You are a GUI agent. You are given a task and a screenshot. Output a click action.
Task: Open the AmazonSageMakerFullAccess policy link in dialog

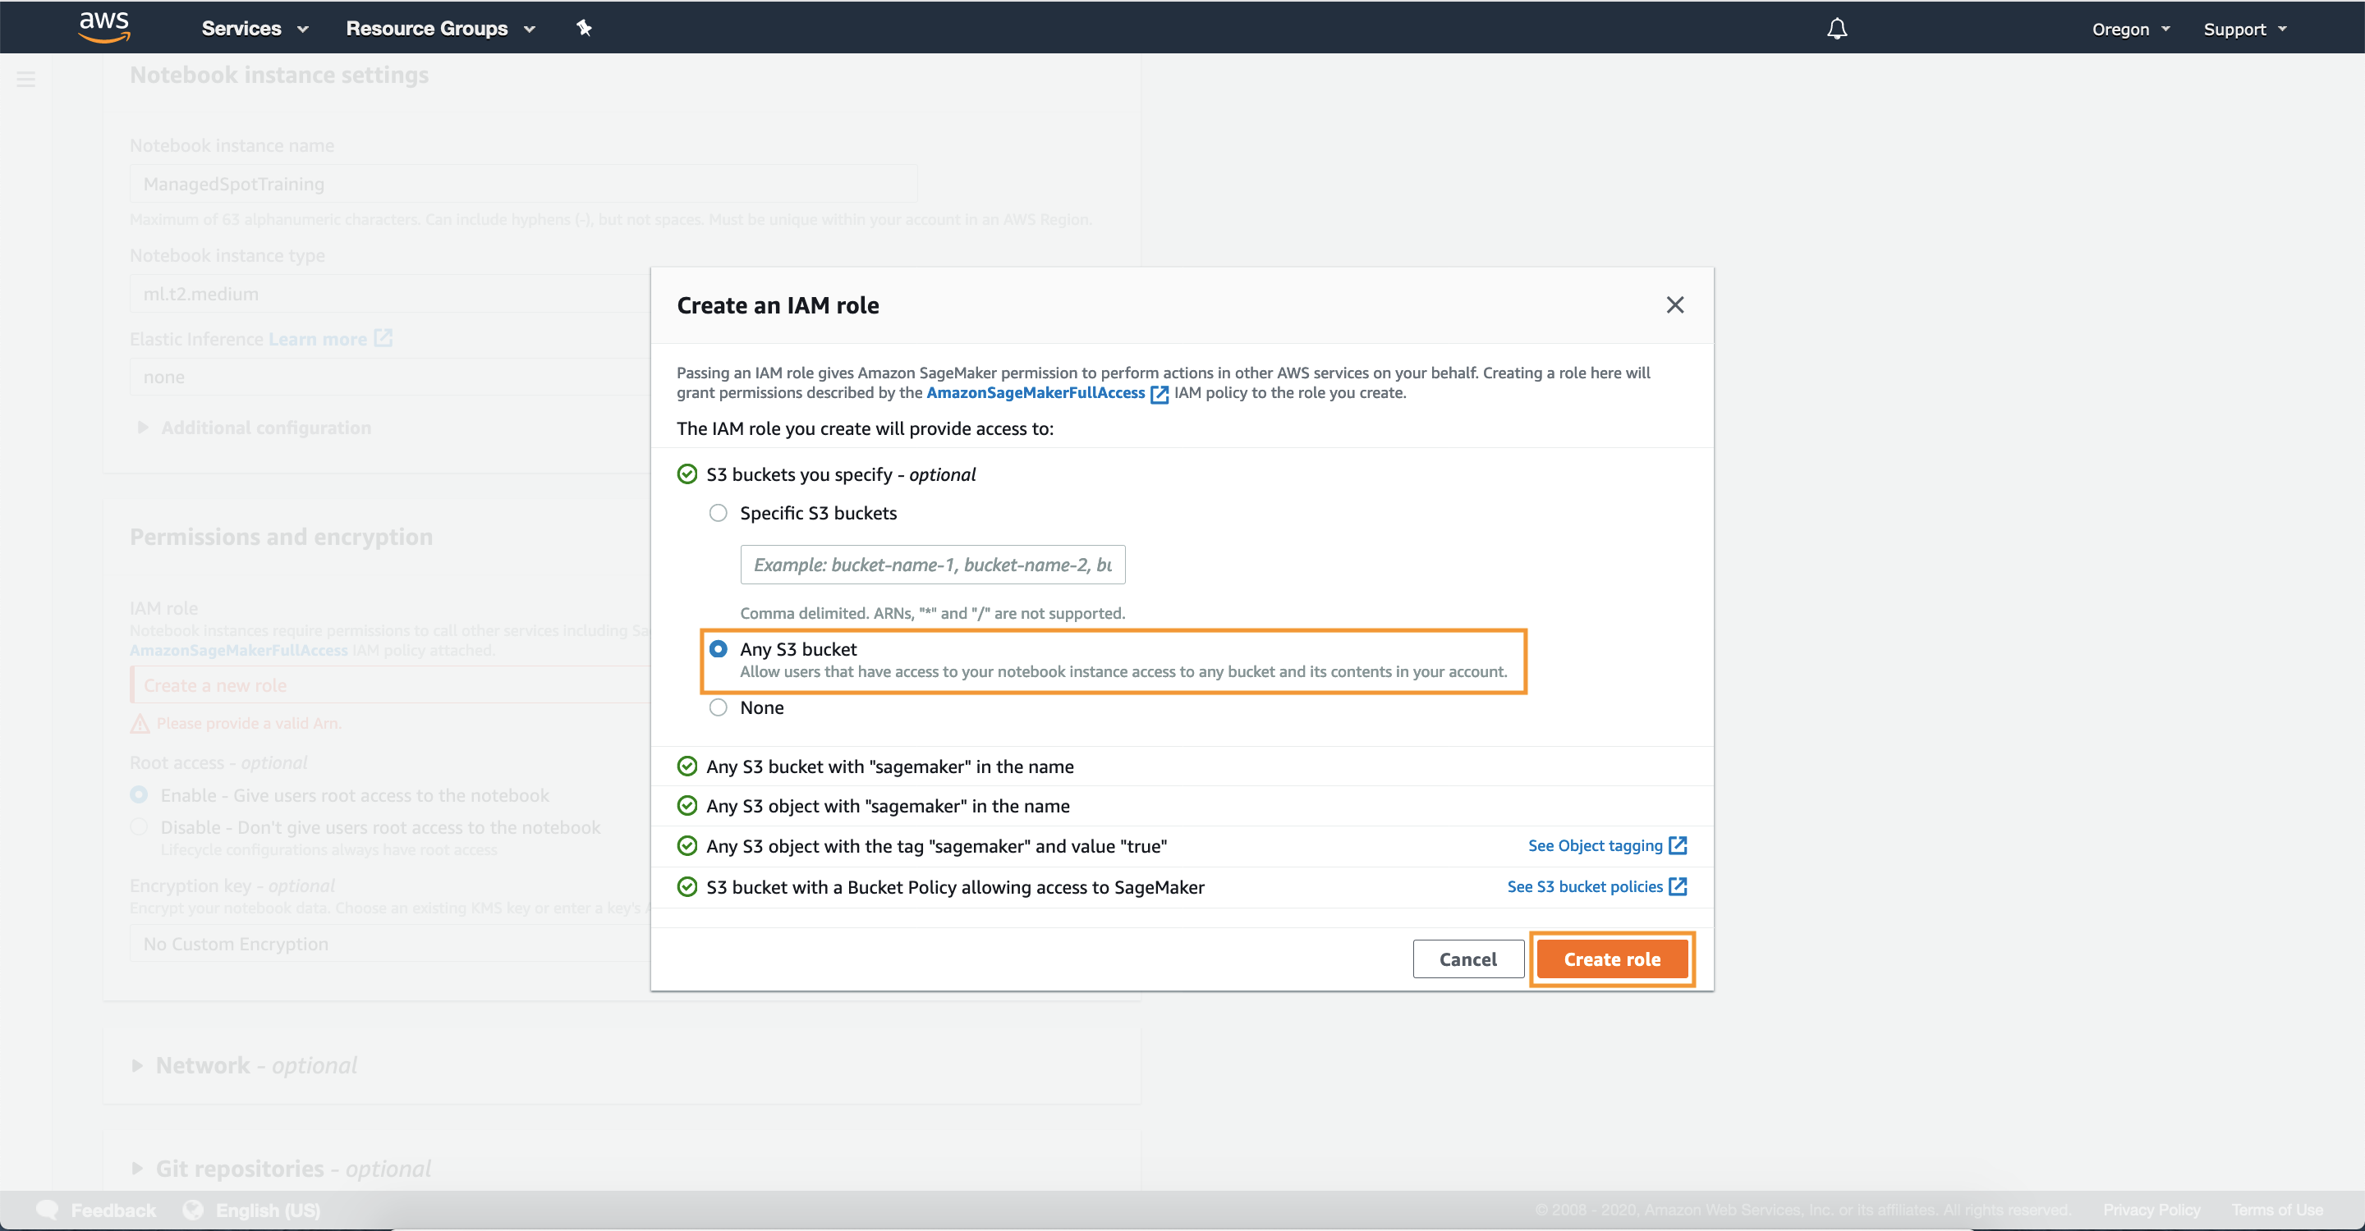point(1035,392)
